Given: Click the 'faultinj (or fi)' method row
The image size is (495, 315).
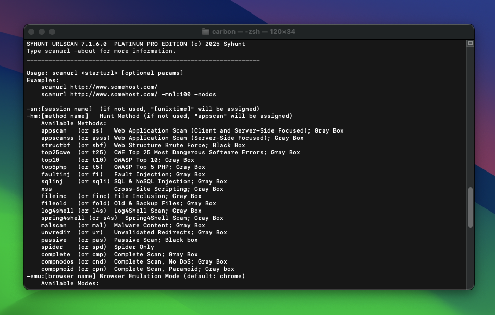Looking at the screenshot, I should [123, 174].
